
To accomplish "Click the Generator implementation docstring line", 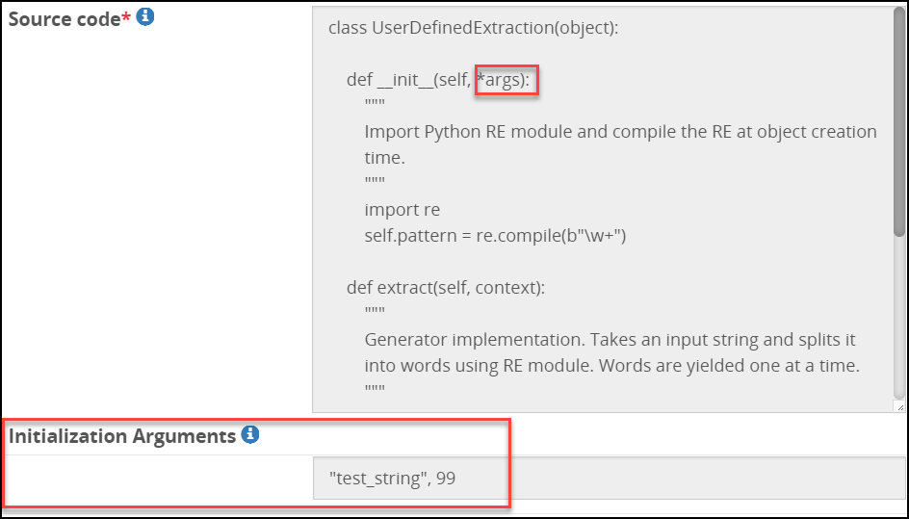I will (610, 339).
